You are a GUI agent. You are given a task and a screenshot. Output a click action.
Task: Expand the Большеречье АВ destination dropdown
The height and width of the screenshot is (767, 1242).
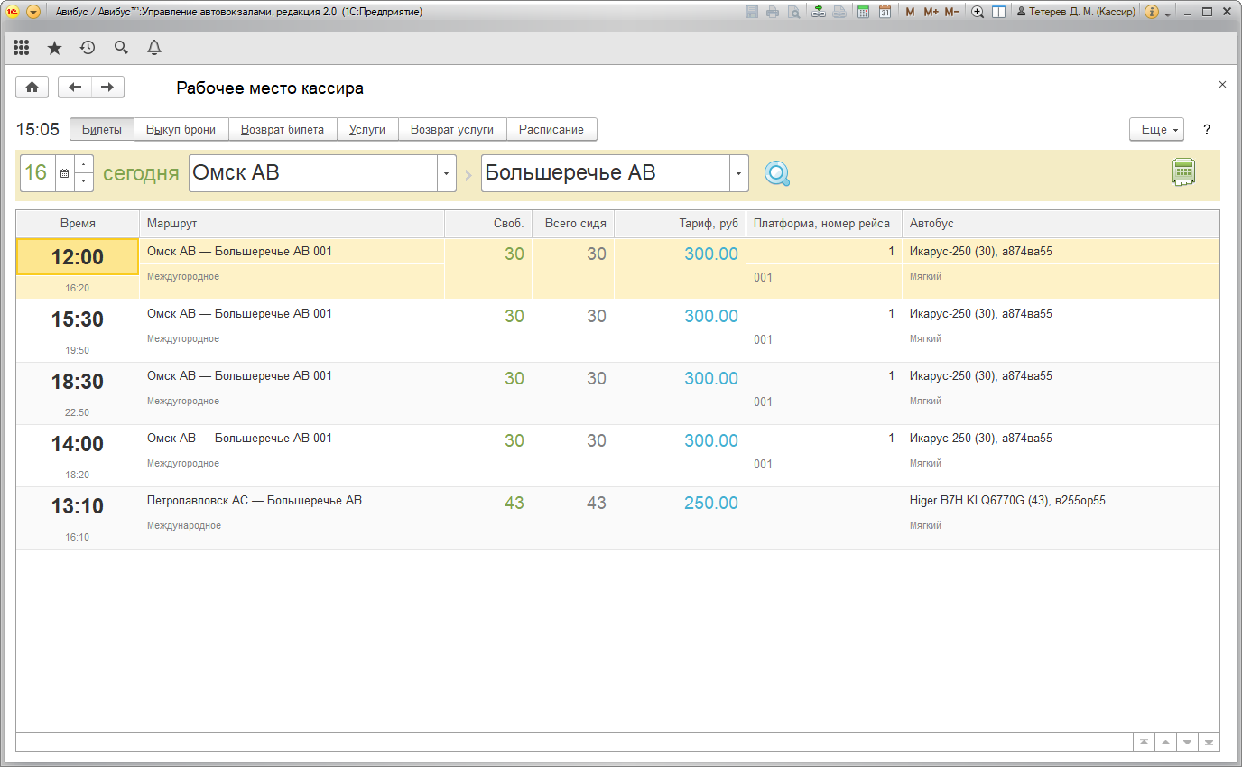[x=738, y=173]
